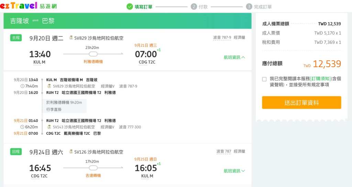352x187 pixels.
Task: Click the airline logo beside SV126
Action: click(71, 152)
